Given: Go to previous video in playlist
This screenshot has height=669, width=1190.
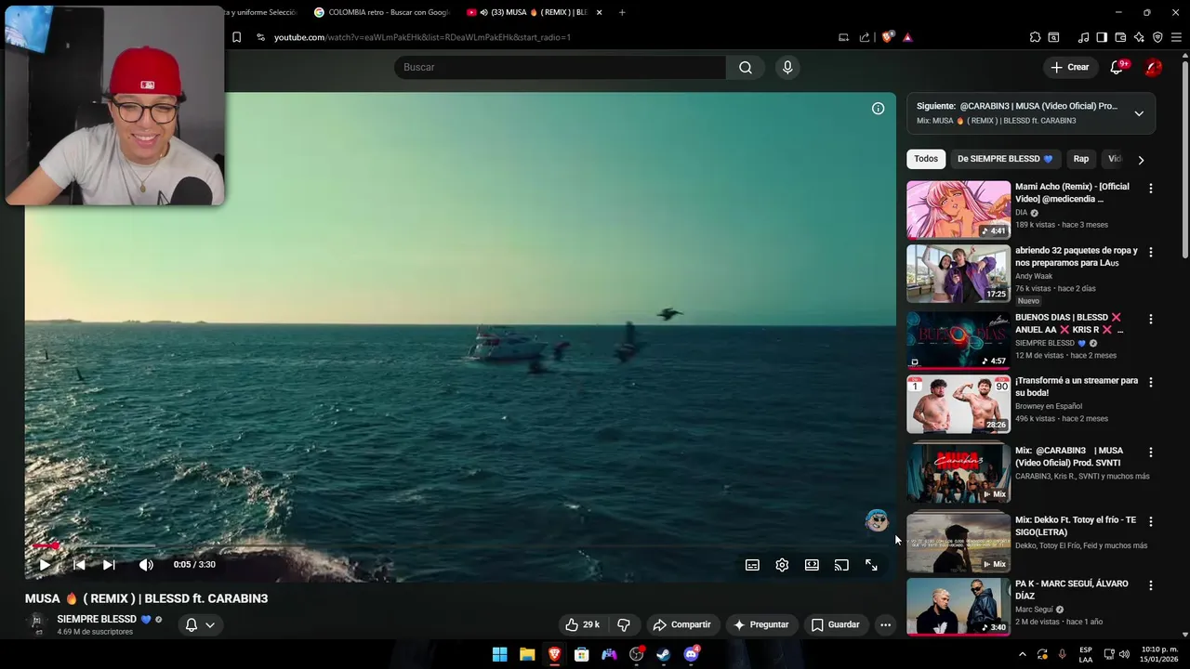Looking at the screenshot, I should click(x=79, y=564).
